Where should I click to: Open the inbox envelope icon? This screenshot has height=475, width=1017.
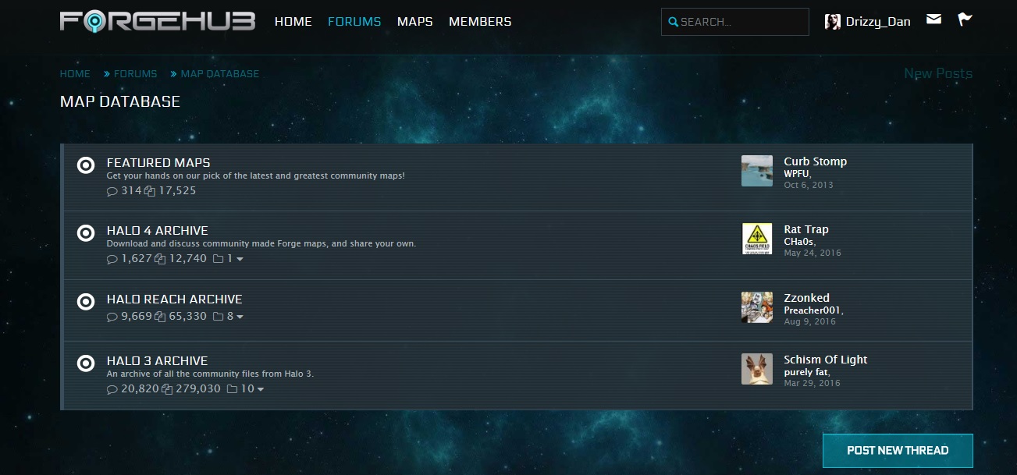tap(933, 19)
